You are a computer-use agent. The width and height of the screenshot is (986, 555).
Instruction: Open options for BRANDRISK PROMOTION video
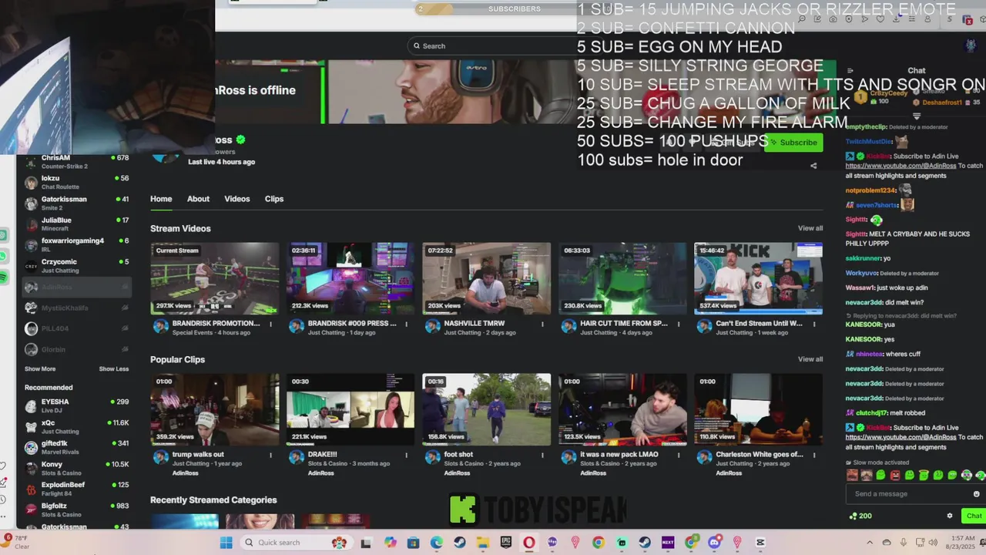(x=270, y=324)
